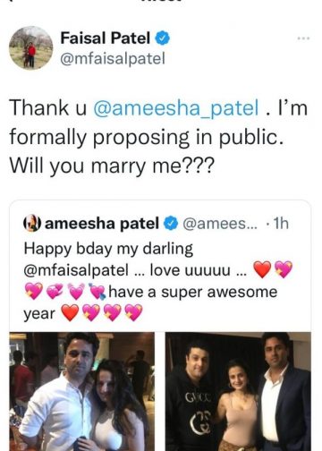
Task: Click the 'have a super awesome' text line
Action: pos(193,292)
